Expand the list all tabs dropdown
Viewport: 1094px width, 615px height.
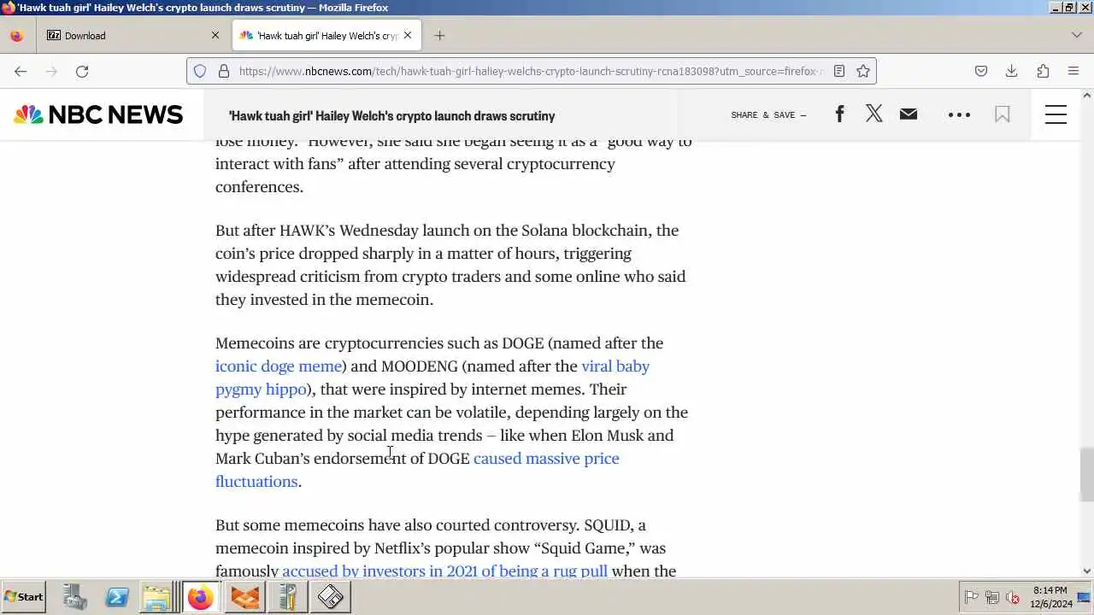coord(1076,36)
